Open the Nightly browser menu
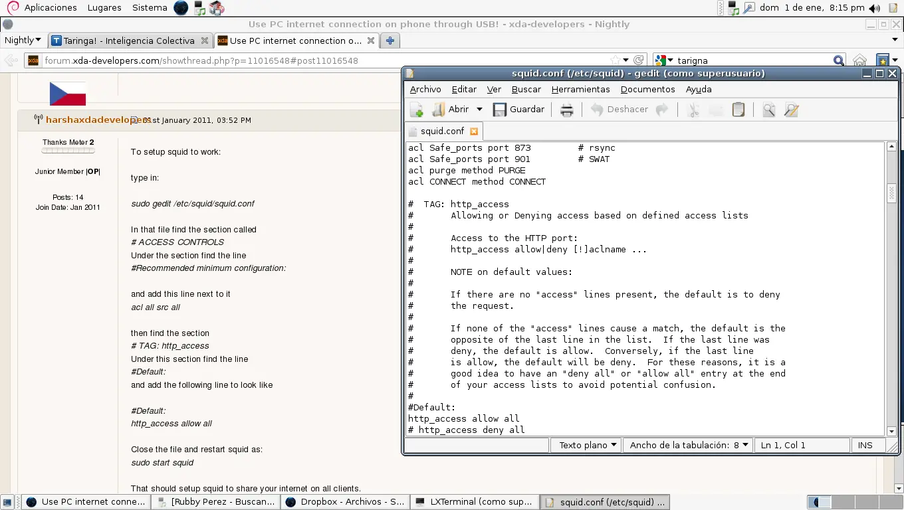The height and width of the screenshot is (510, 904). (x=23, y=41)
